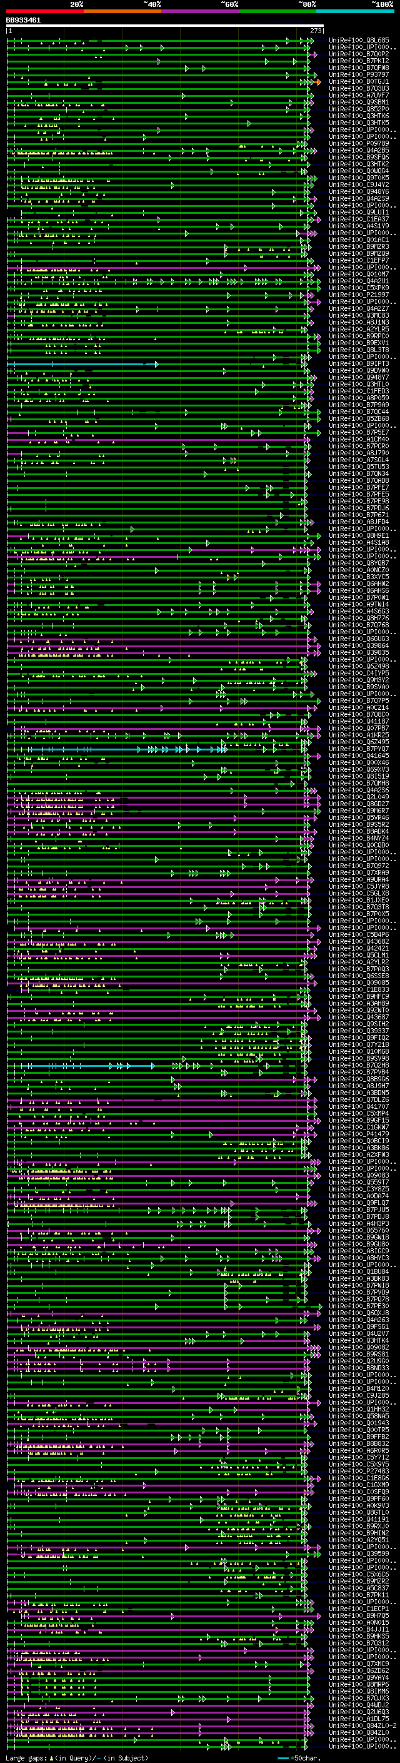Select hit label UniRef100_B3XYC5

[359, 577]
